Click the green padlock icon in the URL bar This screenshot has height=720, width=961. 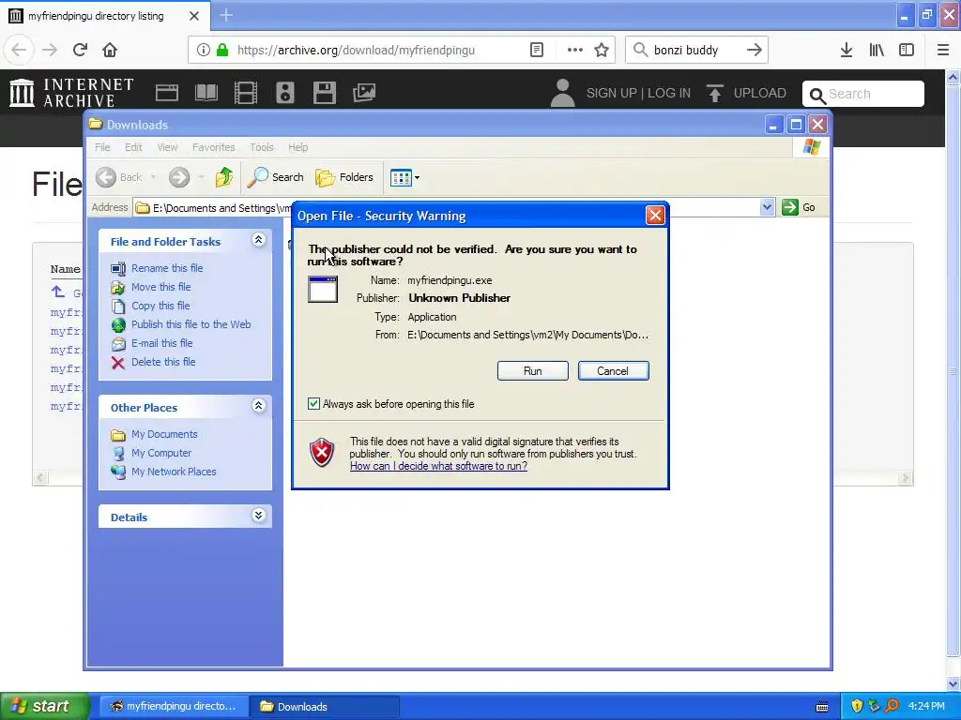pyautogui.click(x=222, y=51)
